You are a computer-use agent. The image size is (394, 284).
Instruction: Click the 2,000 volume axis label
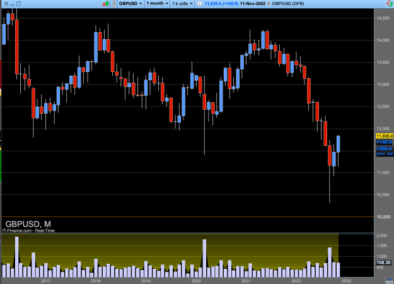point(382,235)
